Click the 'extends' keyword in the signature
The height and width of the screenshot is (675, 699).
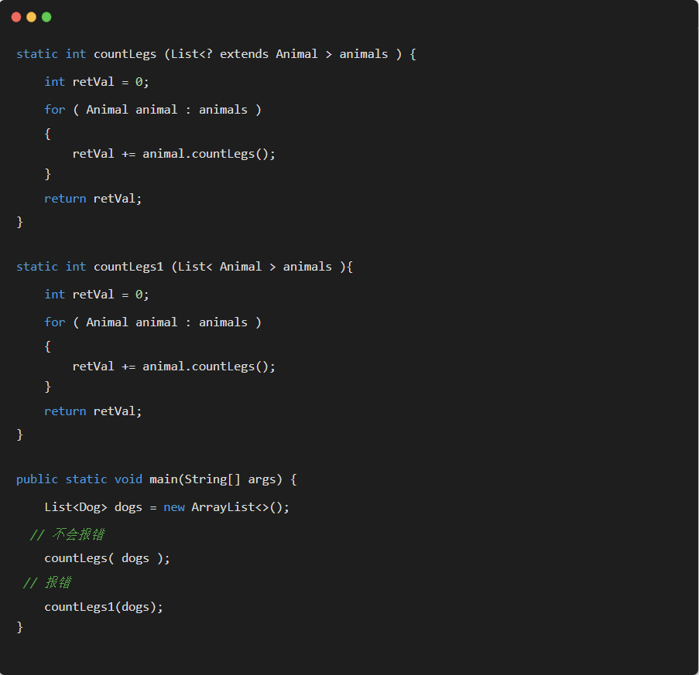(244, 54)
